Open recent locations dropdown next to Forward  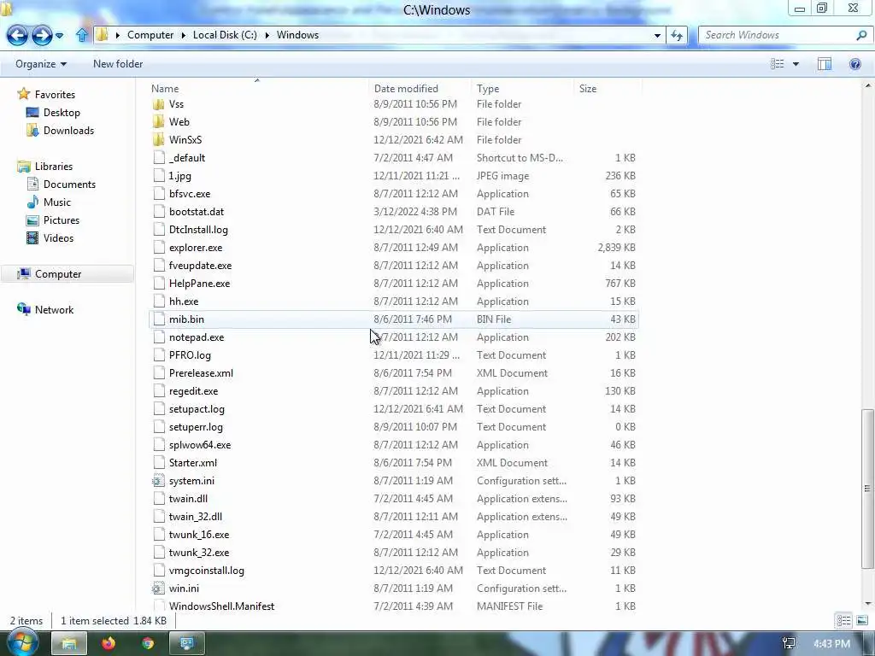(x=59, y=36)
